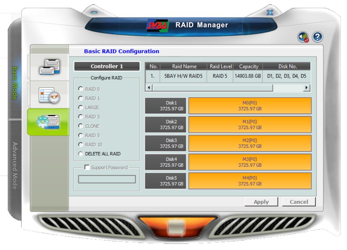Select the 5BAY H/W RAID5 table row
This screenshot has height=250, width=347.
pos(228,76)
